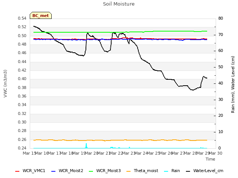238x178 pixels.
Task: Click the VWC (m3/m3) axis label
Action: [5, 83]
